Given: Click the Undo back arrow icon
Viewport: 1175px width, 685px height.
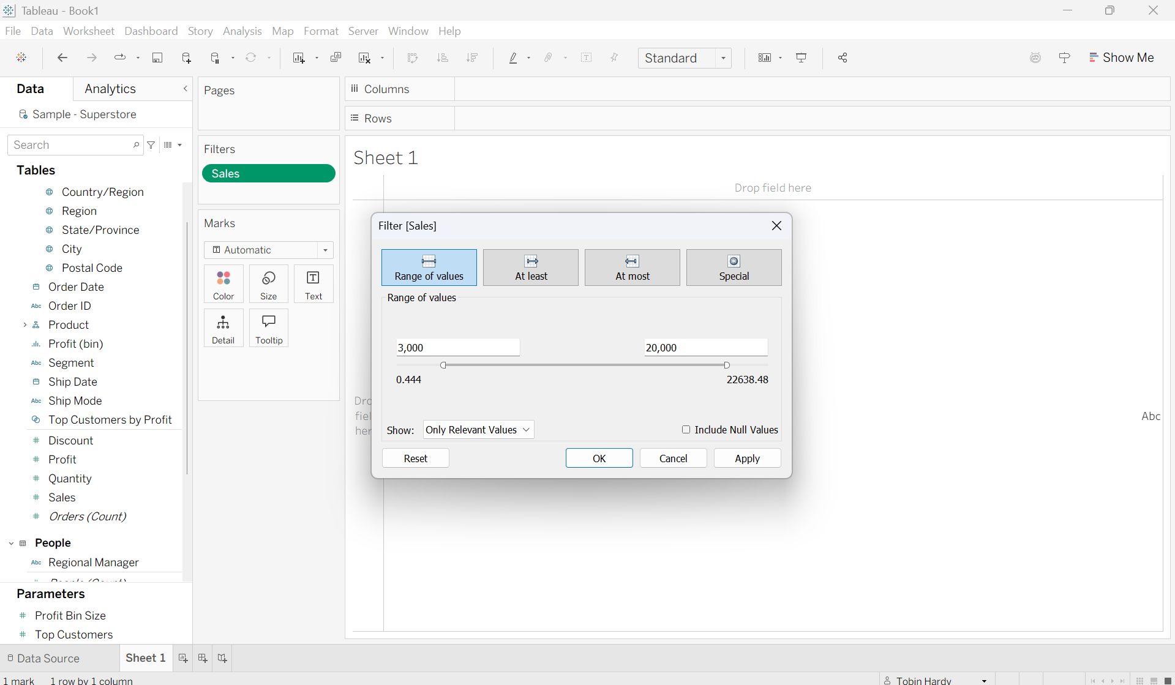Looking at the screenshot, I should pos(62,58).
